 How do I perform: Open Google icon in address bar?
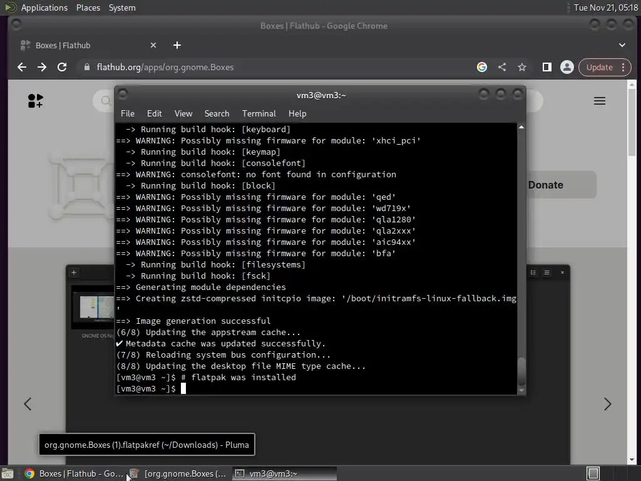482,67
